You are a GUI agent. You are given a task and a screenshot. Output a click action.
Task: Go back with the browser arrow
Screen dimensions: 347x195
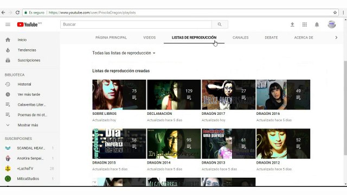(x=3, y=12)
